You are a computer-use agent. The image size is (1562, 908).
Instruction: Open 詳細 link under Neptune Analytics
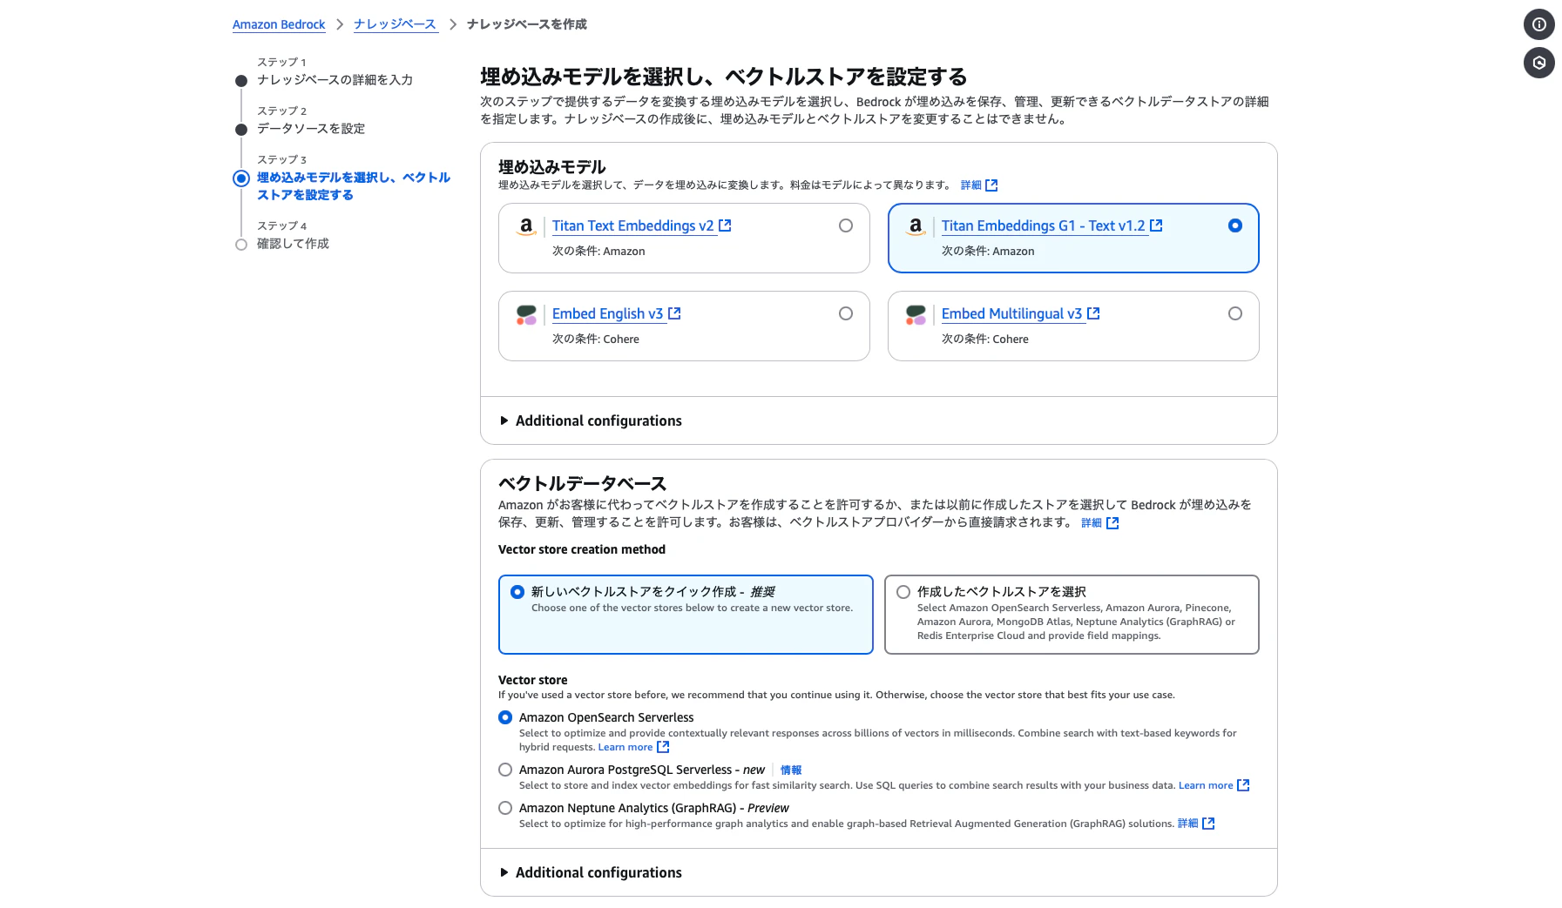1188,824
